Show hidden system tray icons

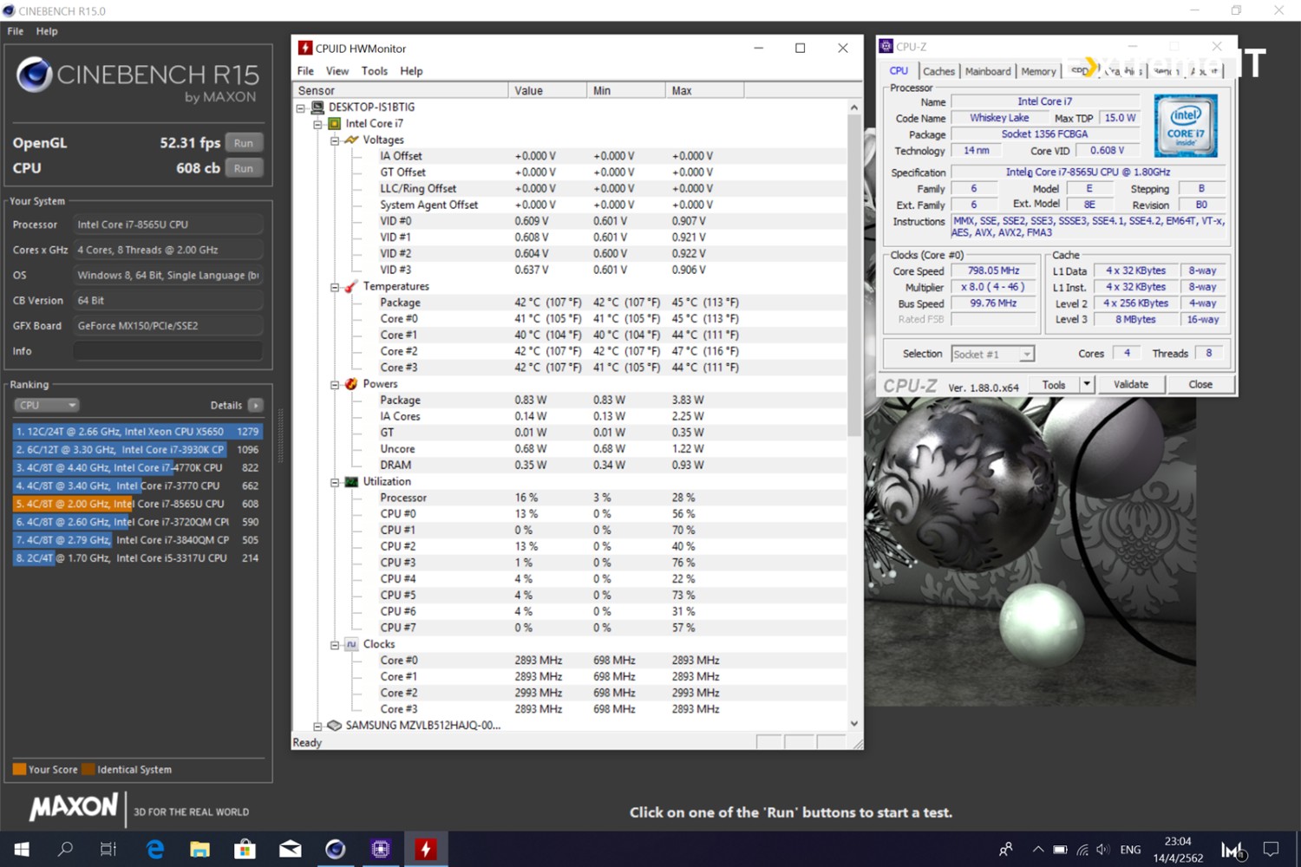1037,850
